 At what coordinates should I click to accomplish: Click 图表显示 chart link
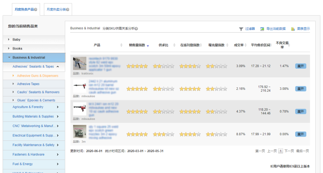[x=304, y=29]
